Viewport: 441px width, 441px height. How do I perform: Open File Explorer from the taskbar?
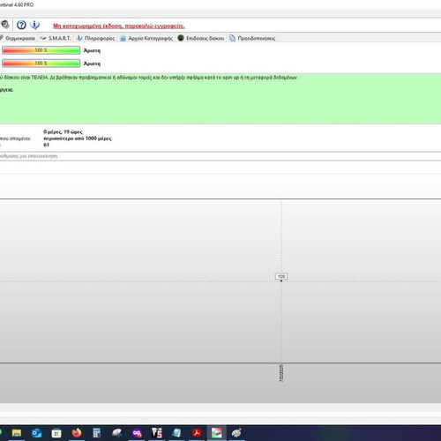click(17, 433)
